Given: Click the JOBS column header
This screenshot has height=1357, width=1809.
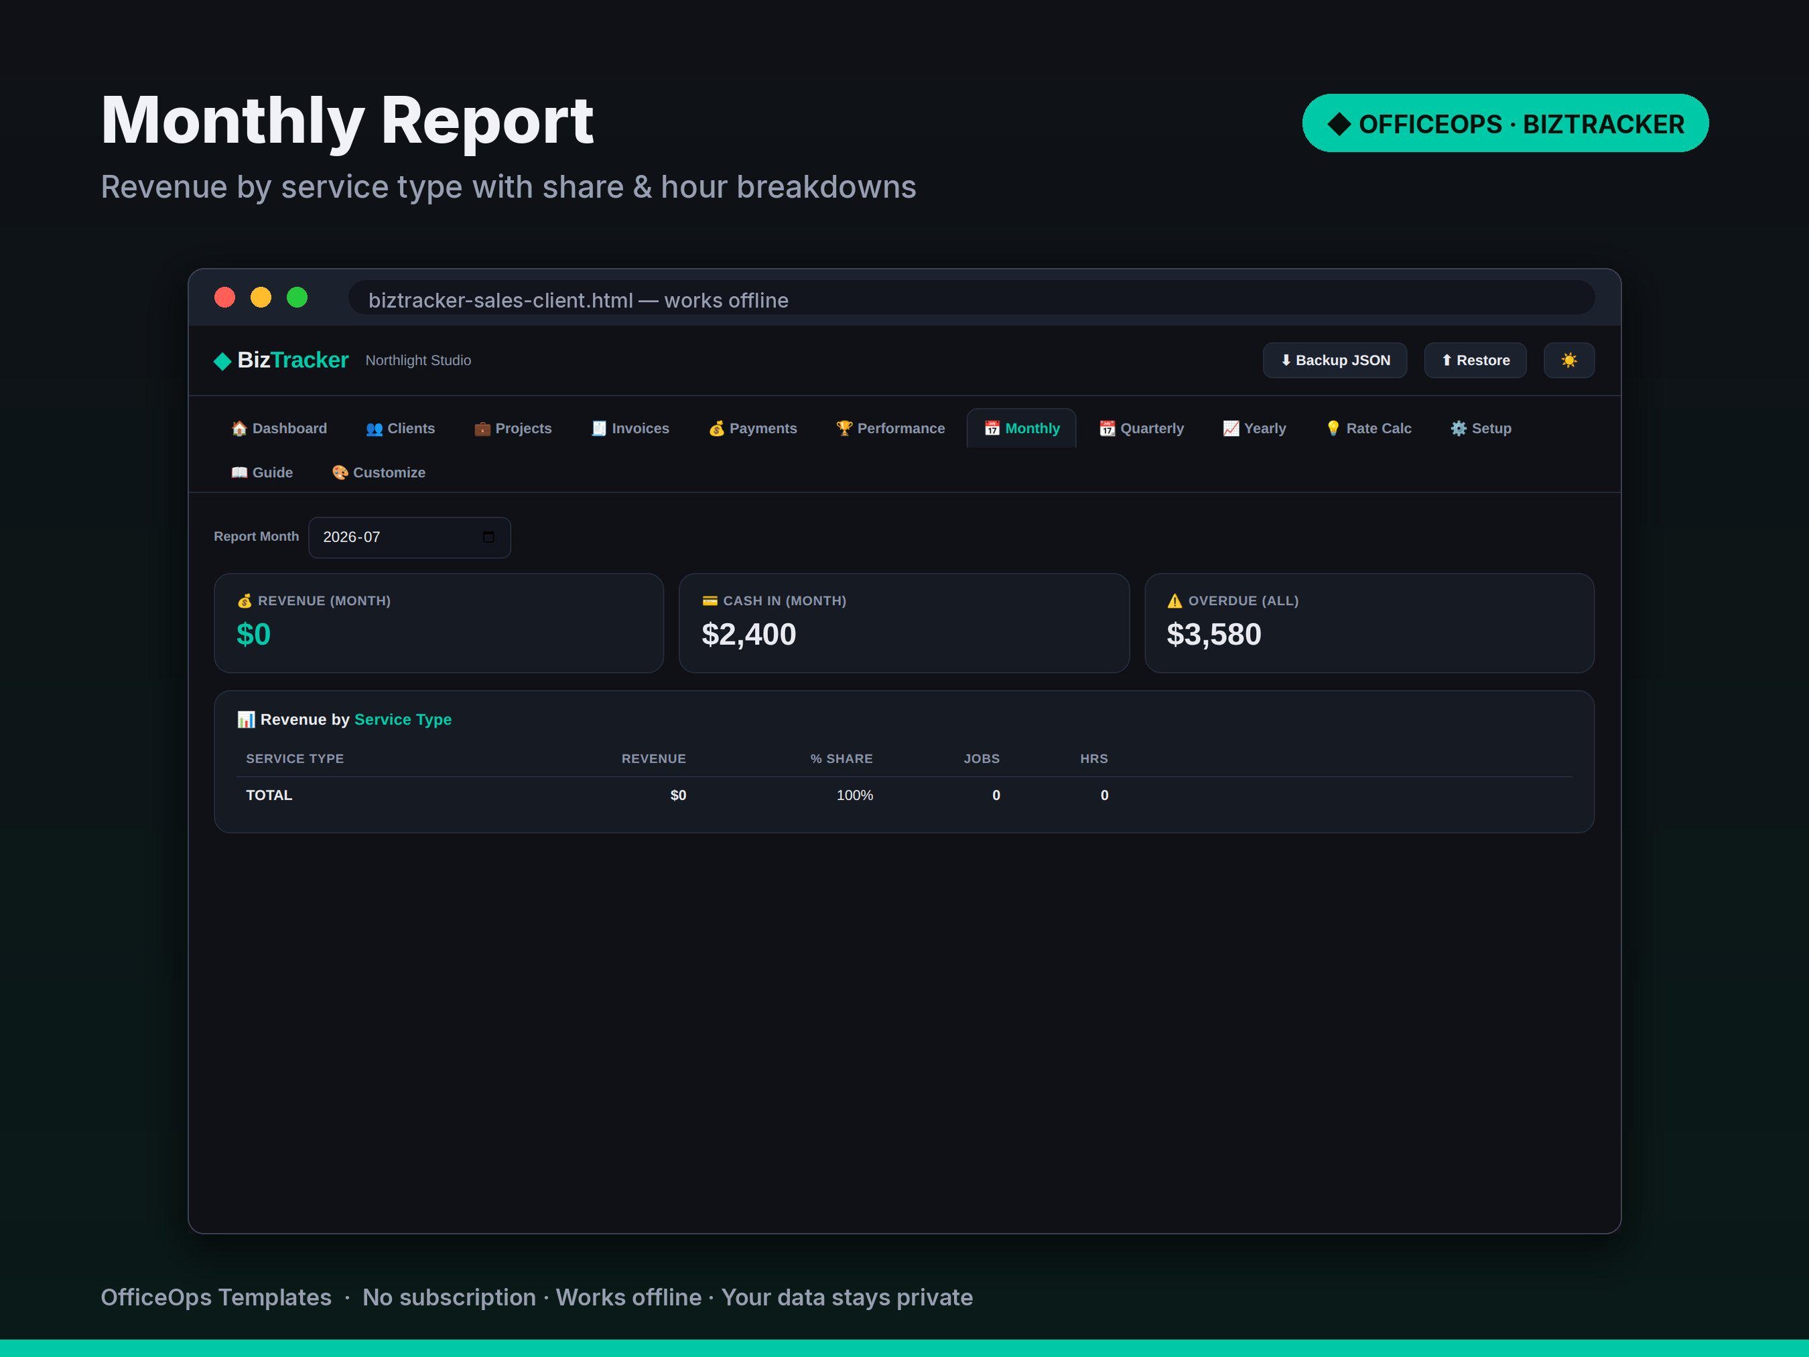Looking at the screenshot, I should tap(982, 759).
